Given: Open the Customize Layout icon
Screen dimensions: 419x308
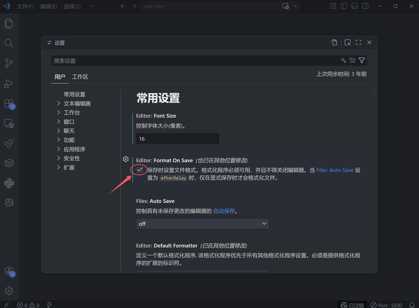Looking at the screenshot, I should (x=333, y=6).
